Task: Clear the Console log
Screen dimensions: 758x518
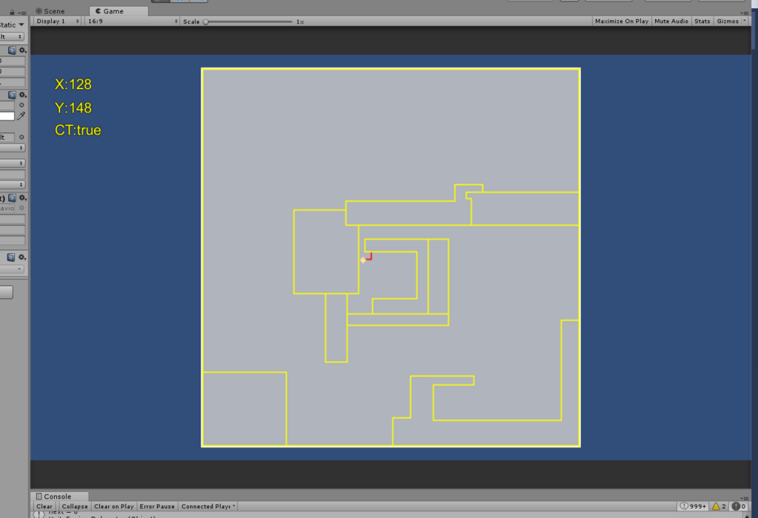Action: (44, 506)
